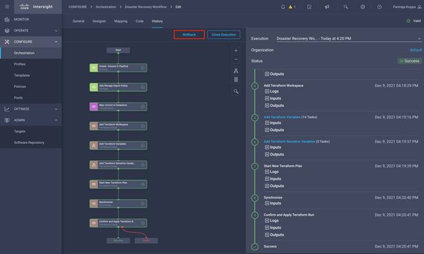This screenshot has height=254, width=424.
Task: Open the requests clipboard icon
Action: click(x=309, y=7)
